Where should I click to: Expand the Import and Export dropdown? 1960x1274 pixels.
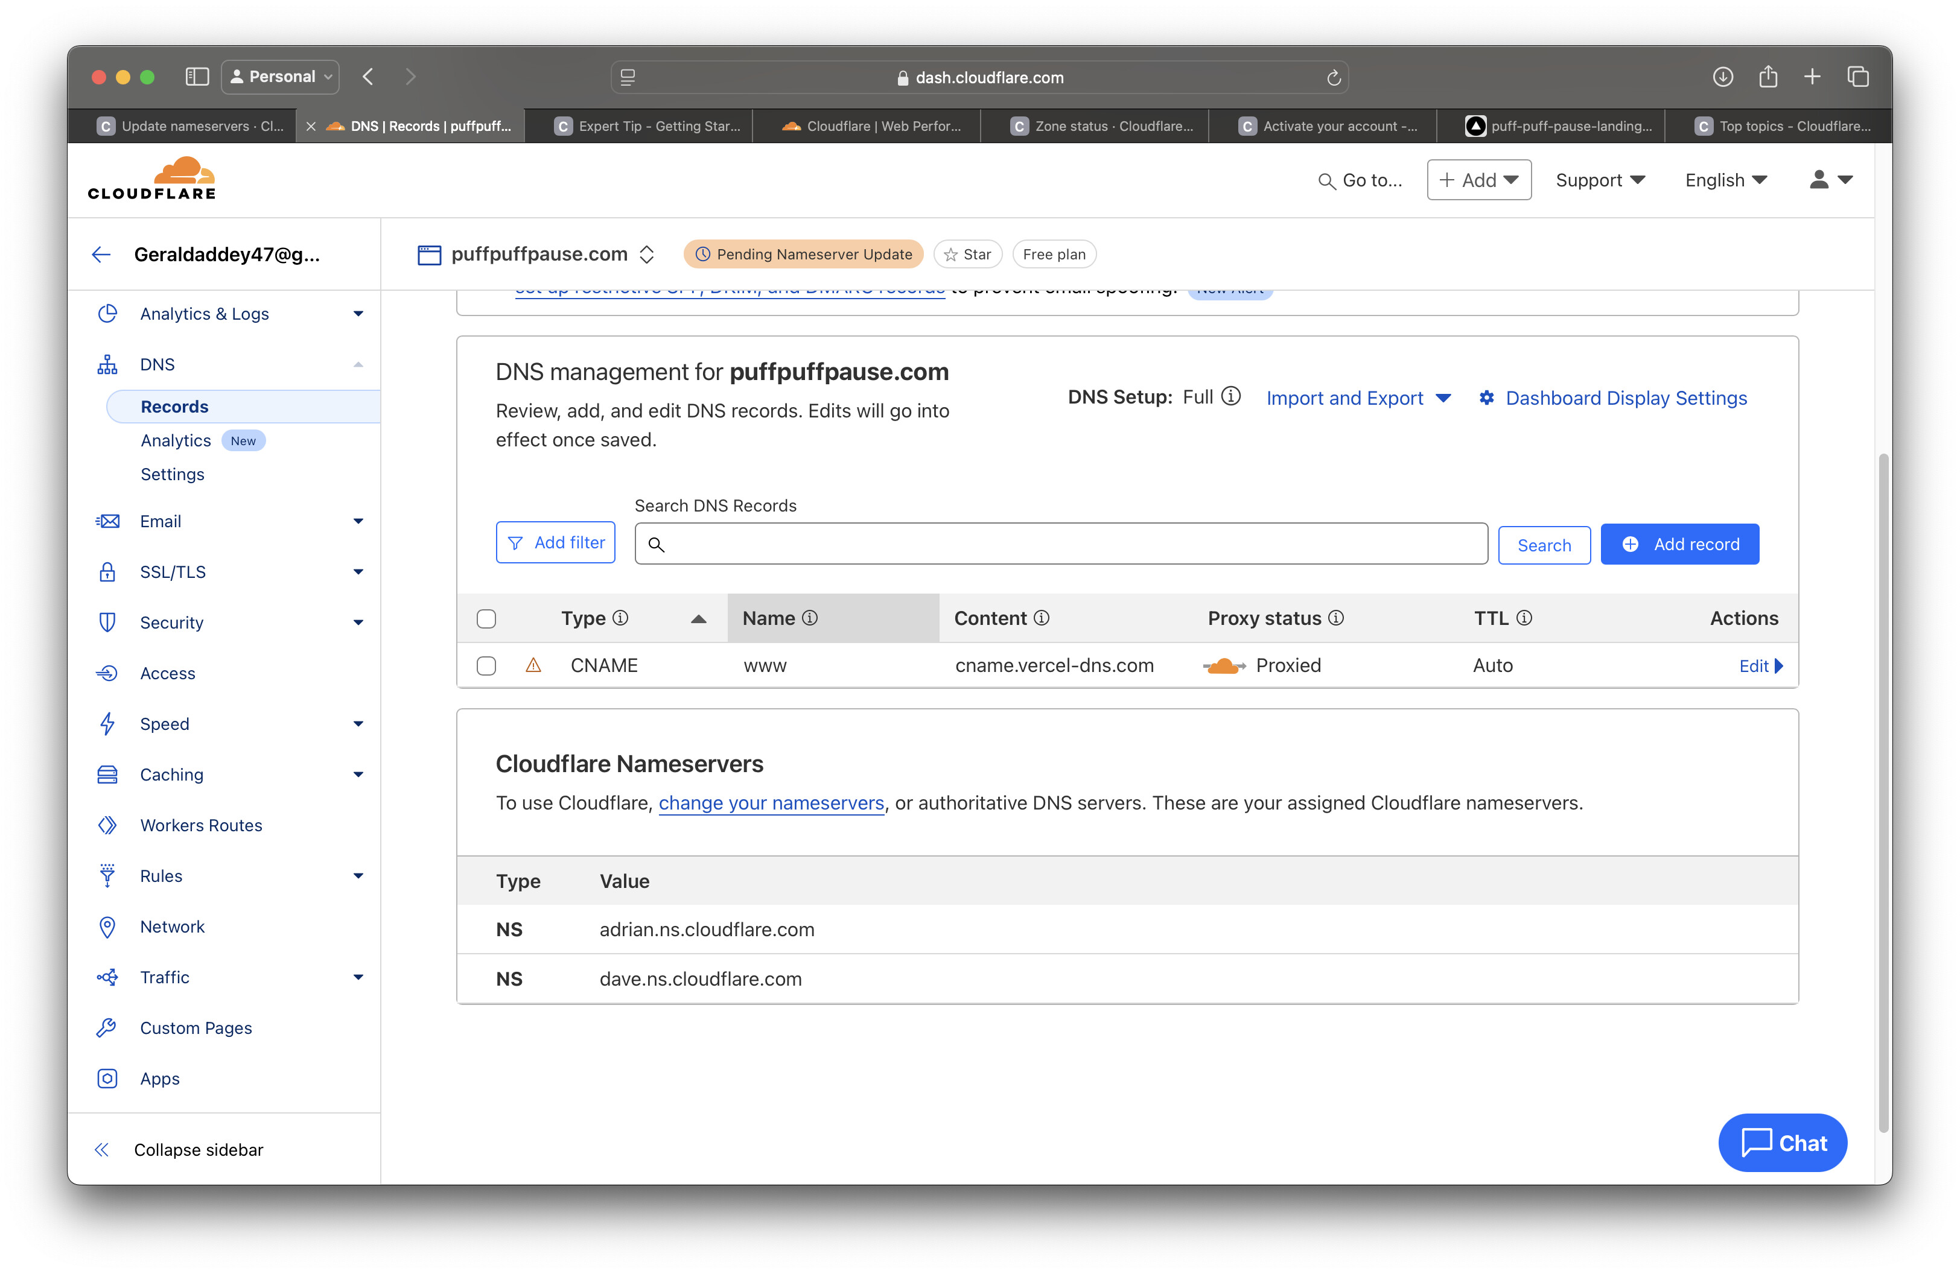click(x=1358, y=398)
